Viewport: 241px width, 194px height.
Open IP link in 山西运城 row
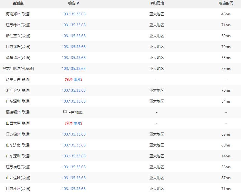(74, 178)
